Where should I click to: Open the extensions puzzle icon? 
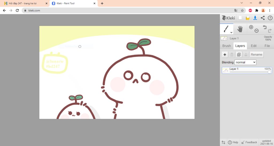point(257,10)
